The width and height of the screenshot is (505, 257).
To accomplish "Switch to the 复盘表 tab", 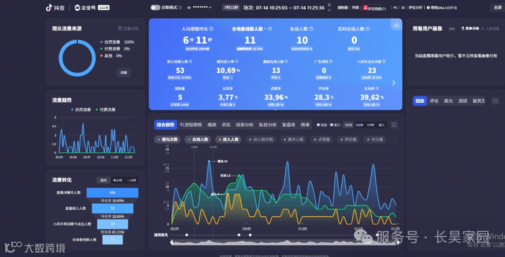I will [289, 125].
